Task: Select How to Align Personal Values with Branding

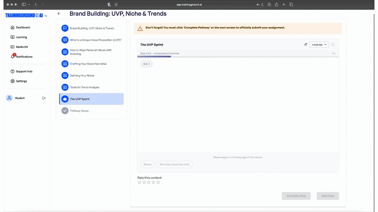Action: 91,52
